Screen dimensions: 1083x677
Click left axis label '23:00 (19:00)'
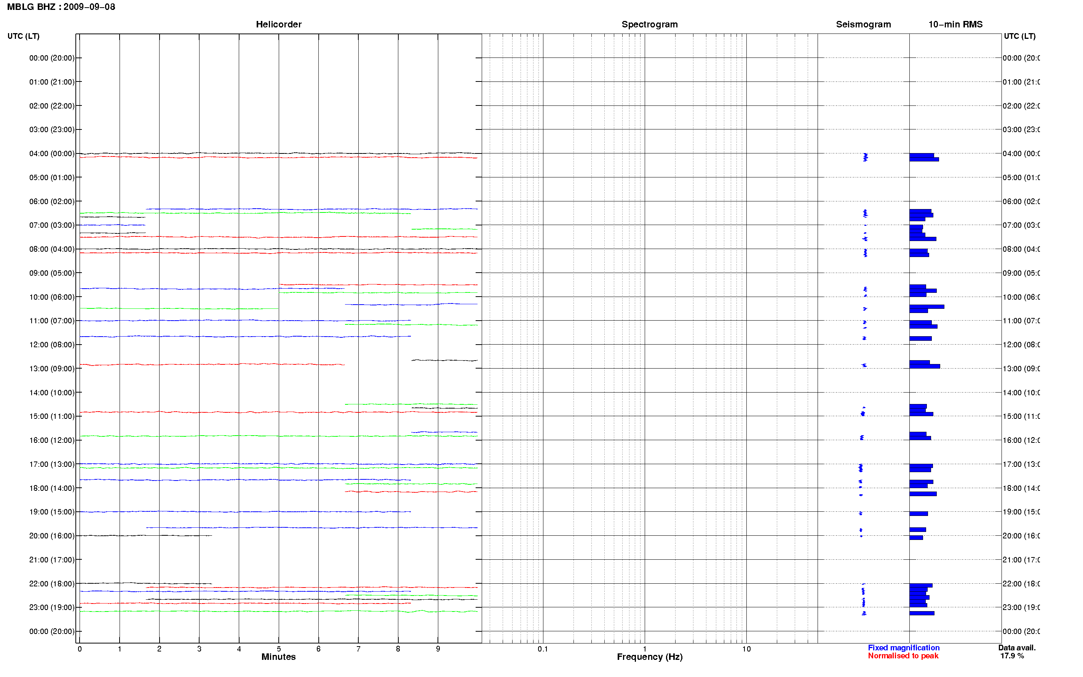[52, 608]
